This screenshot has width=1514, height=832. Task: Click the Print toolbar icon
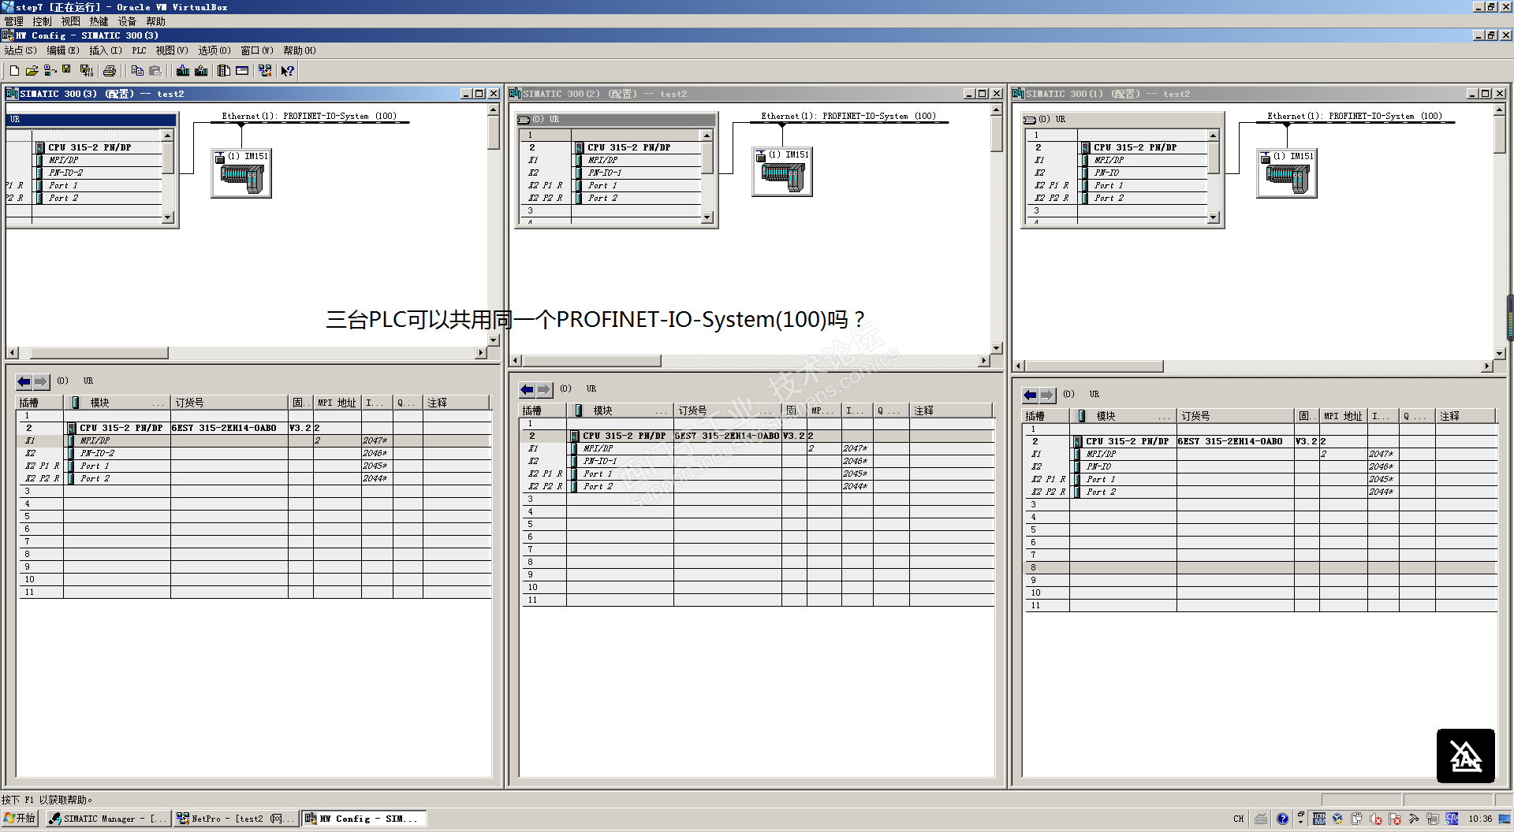click(x=110, y=71)
